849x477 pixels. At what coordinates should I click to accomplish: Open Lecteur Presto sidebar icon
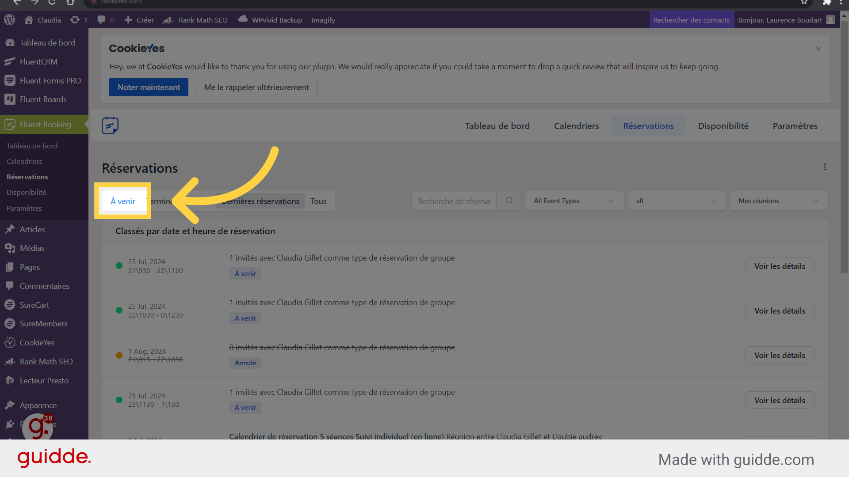10,381
